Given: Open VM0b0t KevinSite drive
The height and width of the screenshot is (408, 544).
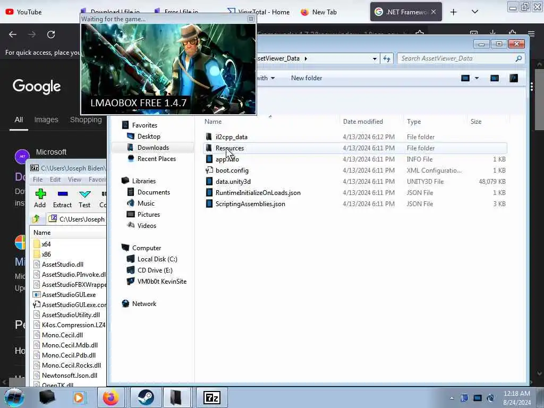Looking at the screenshot, I should point(161,281).
